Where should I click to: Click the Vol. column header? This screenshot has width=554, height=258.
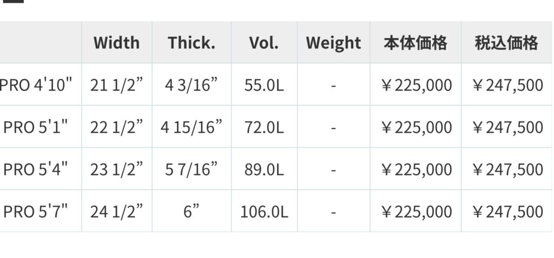coord(264,43)
